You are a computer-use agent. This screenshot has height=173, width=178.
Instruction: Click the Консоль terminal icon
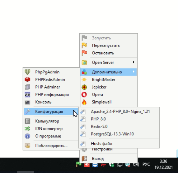coord(27,102)
